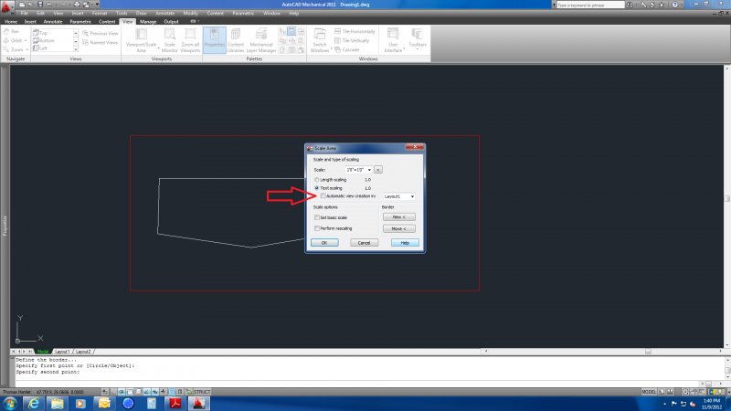Click Help in Scale Area dialog
Screen dimensions: 731x411
point(405,243)
